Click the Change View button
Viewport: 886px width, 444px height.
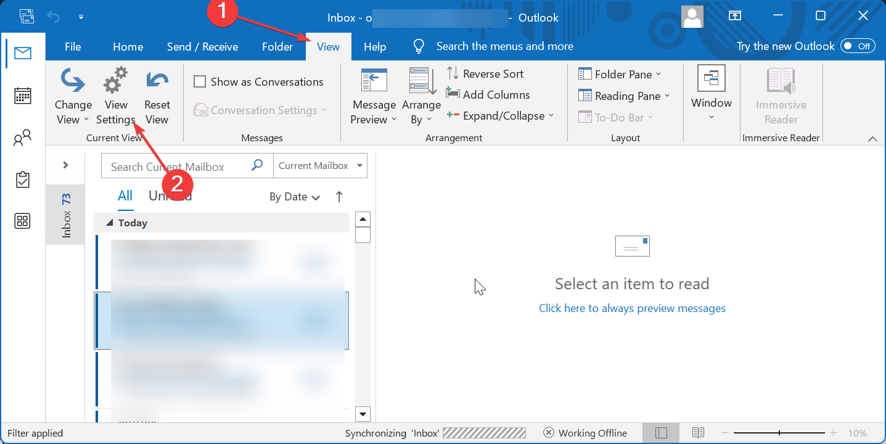(x=73, y=97)
